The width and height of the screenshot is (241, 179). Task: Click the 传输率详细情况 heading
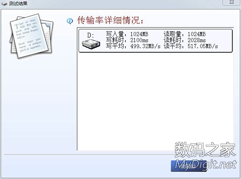tap(110, 20)
